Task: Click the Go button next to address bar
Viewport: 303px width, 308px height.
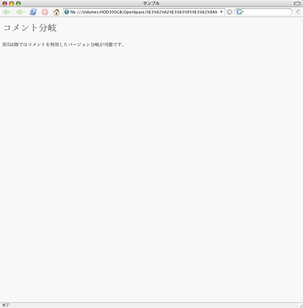Action: tap(229, 12)
